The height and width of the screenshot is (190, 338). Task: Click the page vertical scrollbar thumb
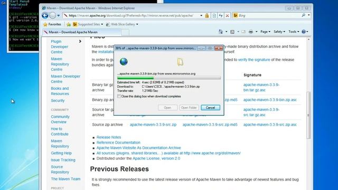click(x=308, y=115)
